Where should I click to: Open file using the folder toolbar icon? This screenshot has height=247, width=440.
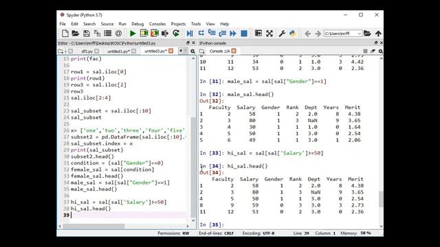76,34
